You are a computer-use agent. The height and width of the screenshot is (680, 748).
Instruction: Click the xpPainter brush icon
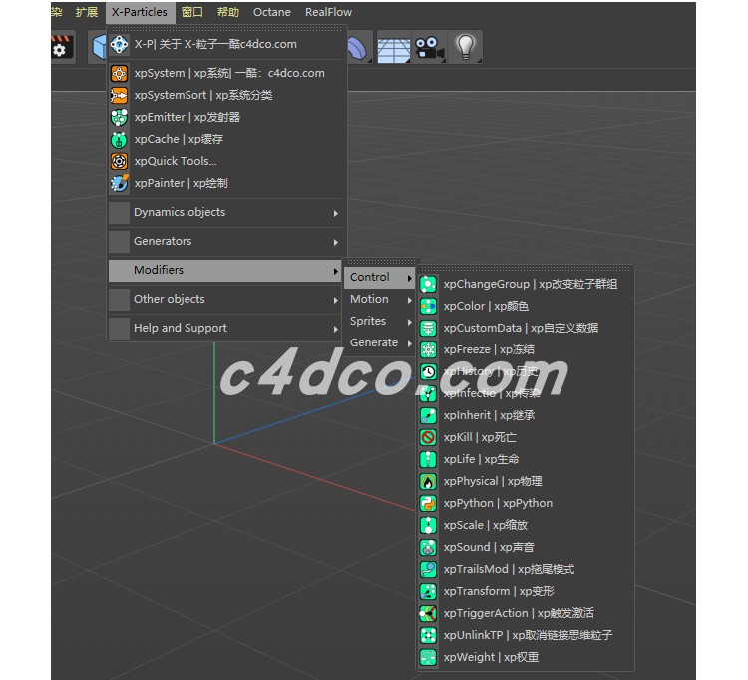click(x=119, y=183)
